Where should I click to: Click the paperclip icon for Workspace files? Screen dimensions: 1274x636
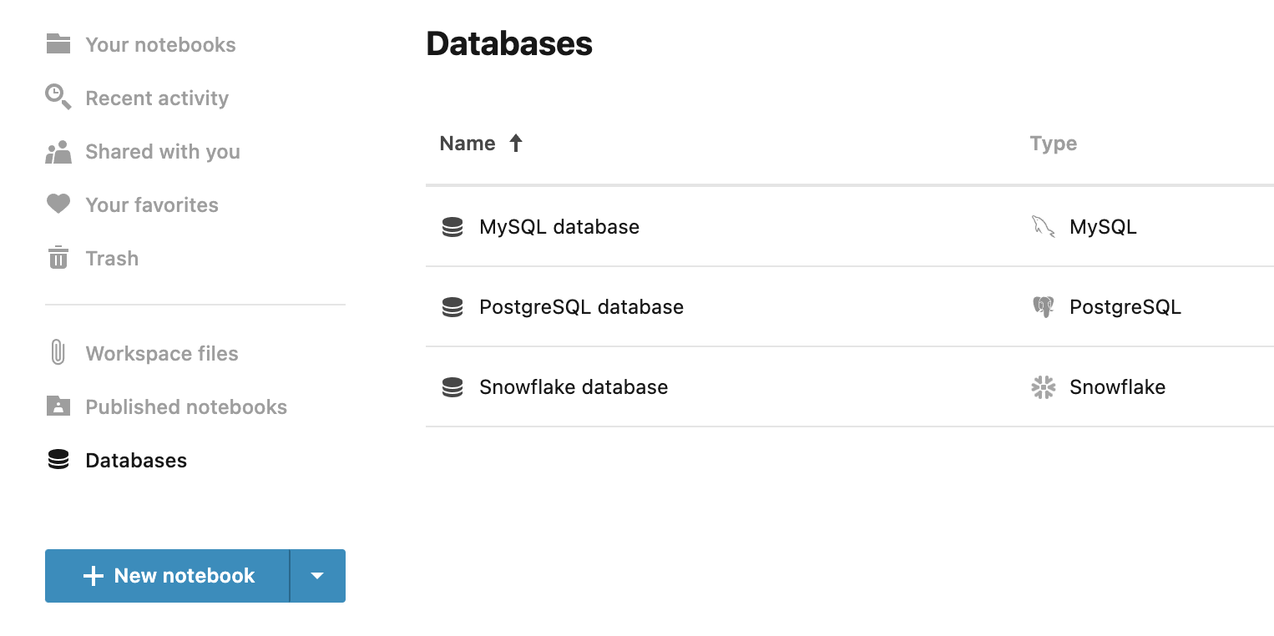[x=57, y=353]
